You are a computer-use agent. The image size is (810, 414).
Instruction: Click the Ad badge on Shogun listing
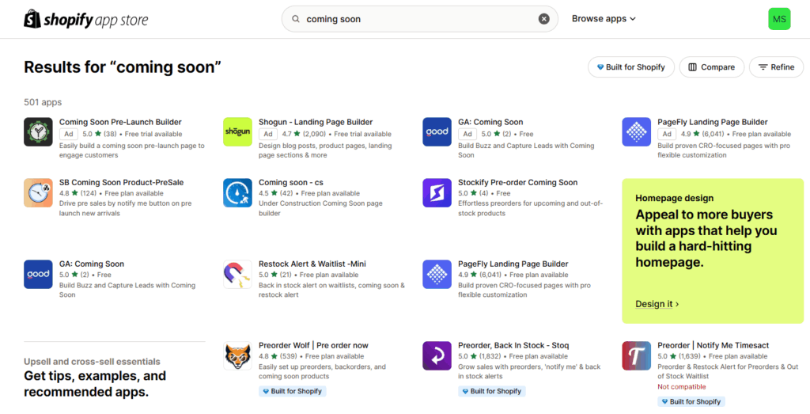point(267,134)
